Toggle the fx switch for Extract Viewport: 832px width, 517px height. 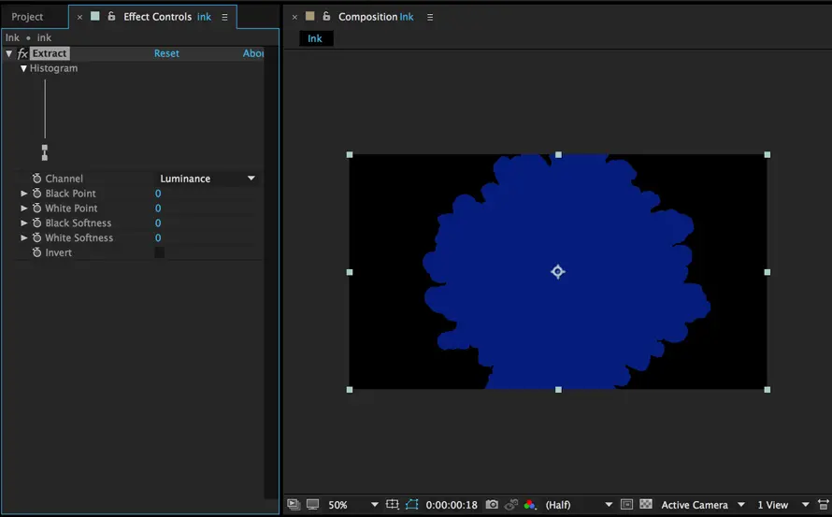(22, 53)
